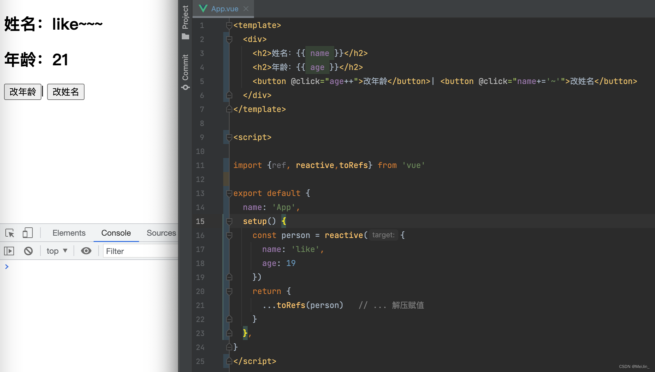Viewport: 655px width, 372px height.
Task: Toggle the device toolbar icon
Action: point(27,233)
